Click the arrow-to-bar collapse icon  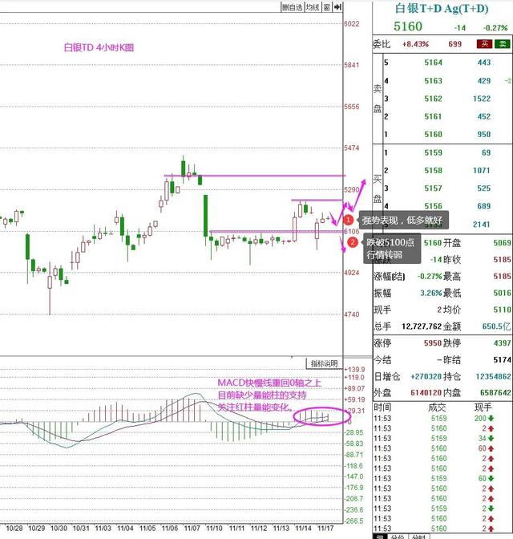[337, 7]
